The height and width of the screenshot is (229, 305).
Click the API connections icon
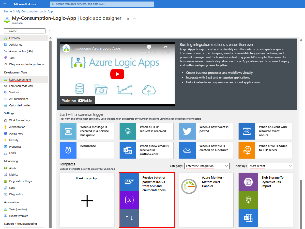point(6,99)
